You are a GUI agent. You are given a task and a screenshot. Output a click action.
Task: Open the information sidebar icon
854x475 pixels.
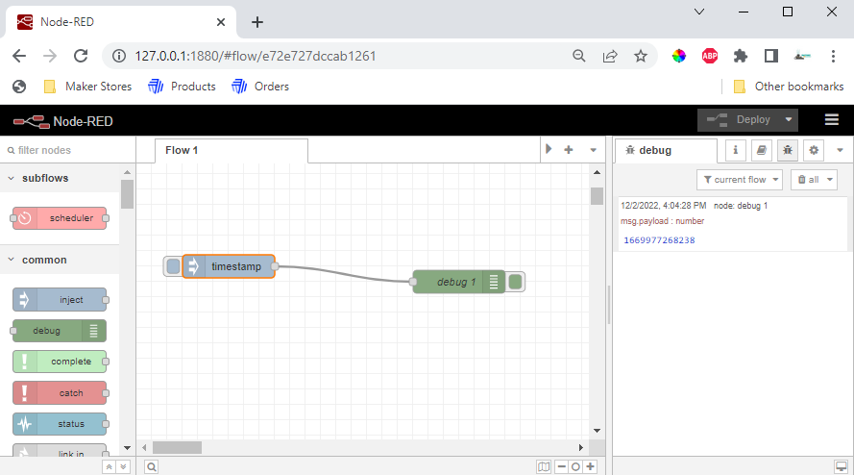[x=735, y=150]
